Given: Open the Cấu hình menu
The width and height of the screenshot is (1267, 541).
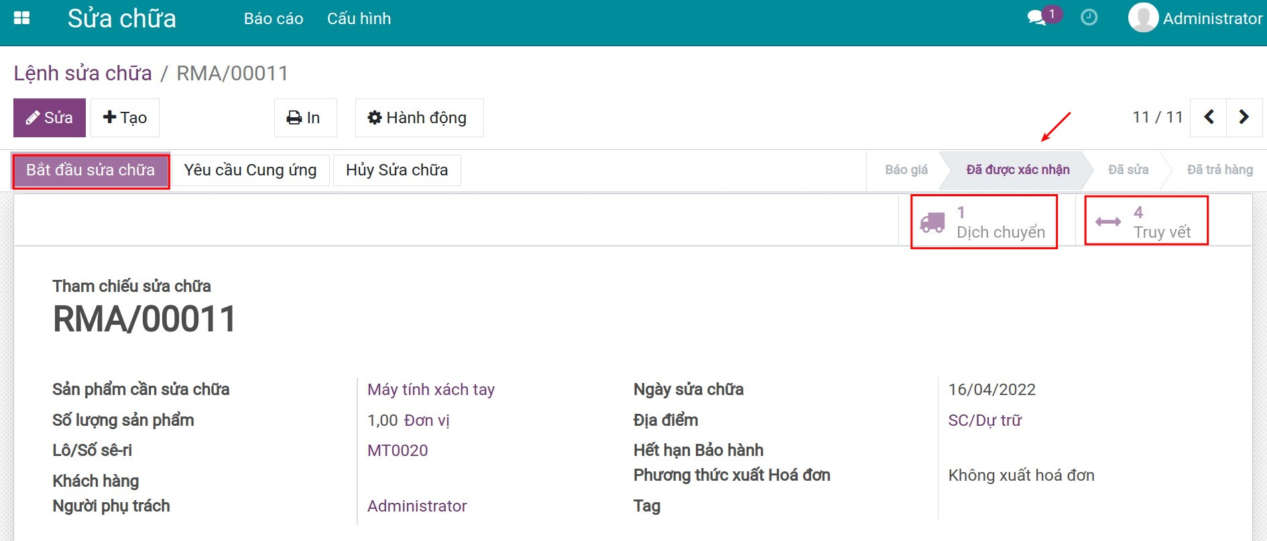Looking at the screenshot, I should click(x=359, y=19).
